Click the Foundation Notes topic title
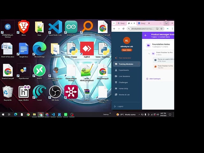Viewport: 204px width, 153px height. (161, 44)
